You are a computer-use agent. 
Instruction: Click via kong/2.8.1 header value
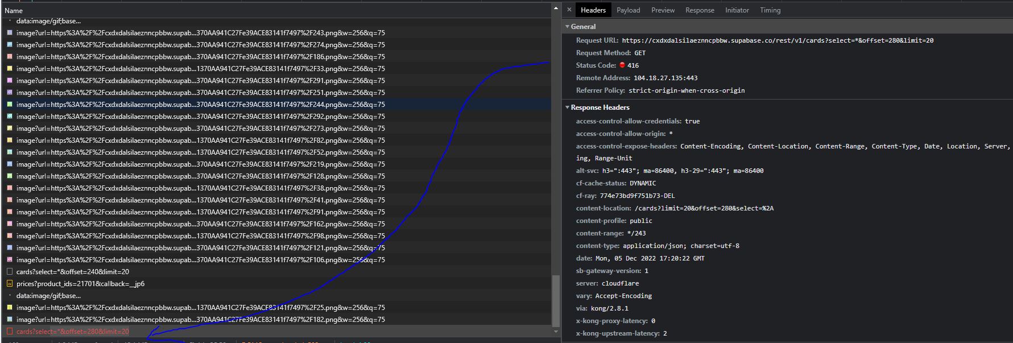[610, 308]
